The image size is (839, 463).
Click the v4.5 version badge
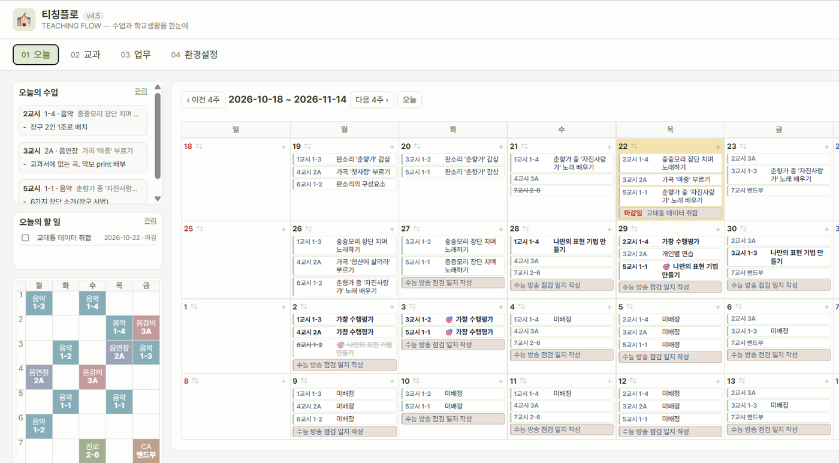93,16
